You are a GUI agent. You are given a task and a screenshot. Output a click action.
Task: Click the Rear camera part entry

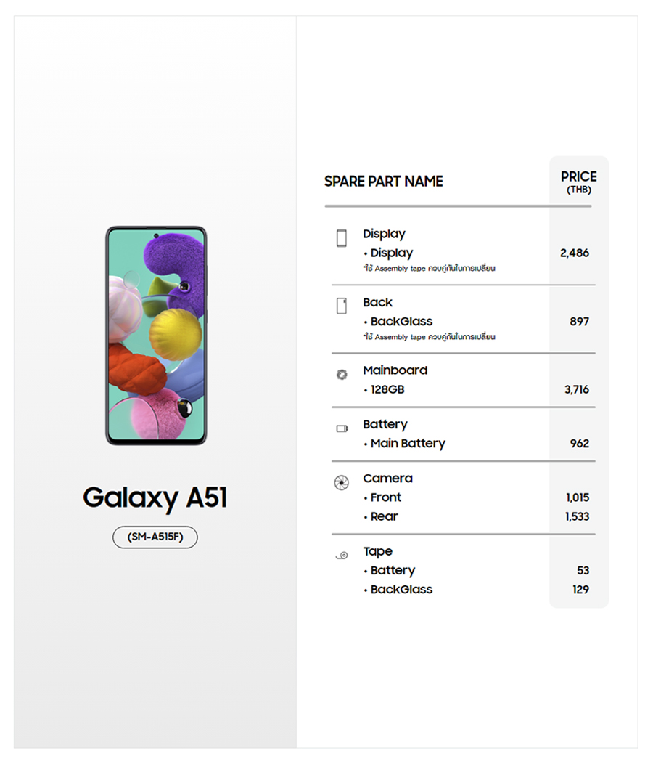[x=384, y=516]
